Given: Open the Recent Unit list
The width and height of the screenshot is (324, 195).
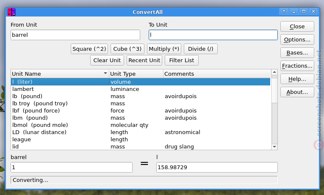Looking at the screenshot, I should [x=144, y=60].
